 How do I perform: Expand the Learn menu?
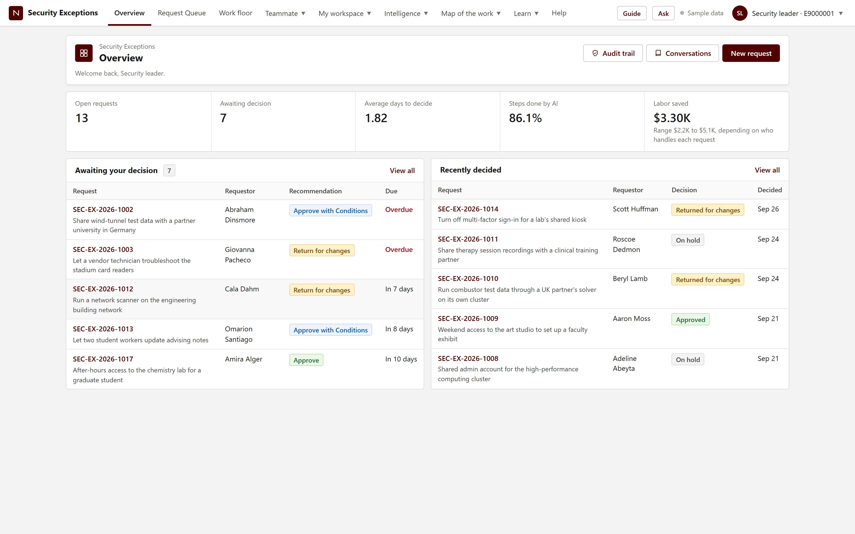tap(526, 13)
